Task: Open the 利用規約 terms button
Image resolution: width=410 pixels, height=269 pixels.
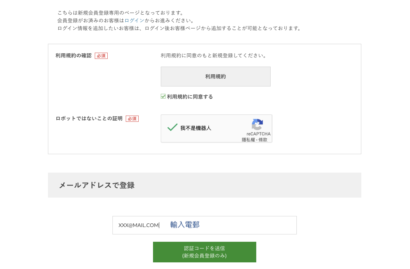Action: pyautogui.click(x=215, y=77)
